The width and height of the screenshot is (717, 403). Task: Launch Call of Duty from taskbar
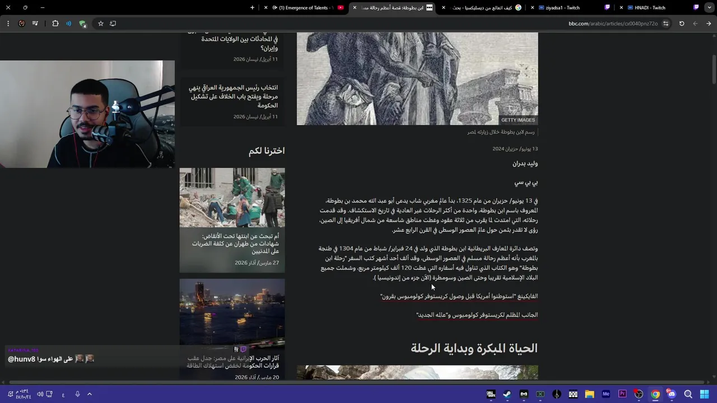point(491,394)
